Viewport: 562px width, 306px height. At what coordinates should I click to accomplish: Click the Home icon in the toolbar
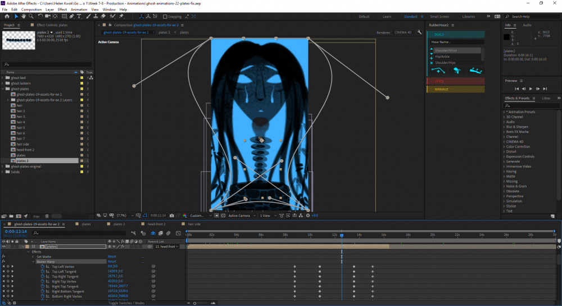point(7,16)
